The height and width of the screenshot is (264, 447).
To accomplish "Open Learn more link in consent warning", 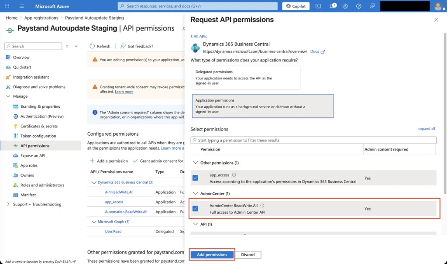I will (124, 92).
